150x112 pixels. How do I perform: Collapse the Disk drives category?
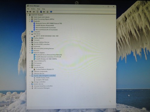click(x=30, y=34)
